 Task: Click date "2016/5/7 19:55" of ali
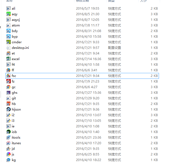click(x=88, y=9)
